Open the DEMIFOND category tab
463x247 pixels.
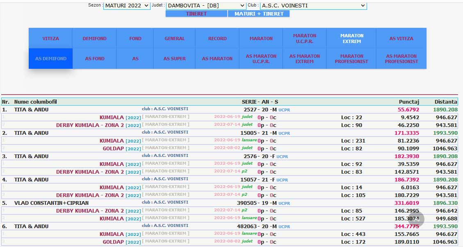[x=94, y=39]
